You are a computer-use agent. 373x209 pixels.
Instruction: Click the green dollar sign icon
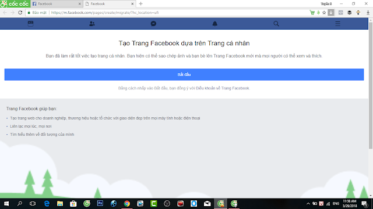tap(318, 13)
